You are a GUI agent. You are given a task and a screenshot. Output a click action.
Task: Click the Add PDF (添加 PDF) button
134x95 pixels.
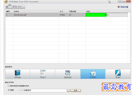pos(15,7)
